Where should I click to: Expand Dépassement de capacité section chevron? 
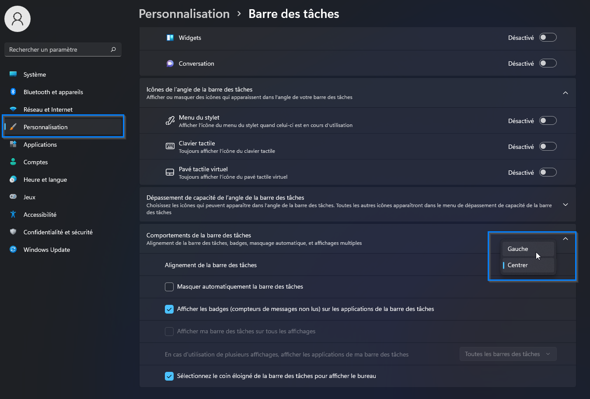pos(566,205)
